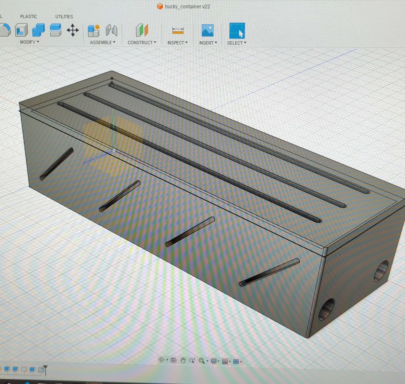Open the Measure ruler tool
405x384 pixels.
(x=178, y=31)
